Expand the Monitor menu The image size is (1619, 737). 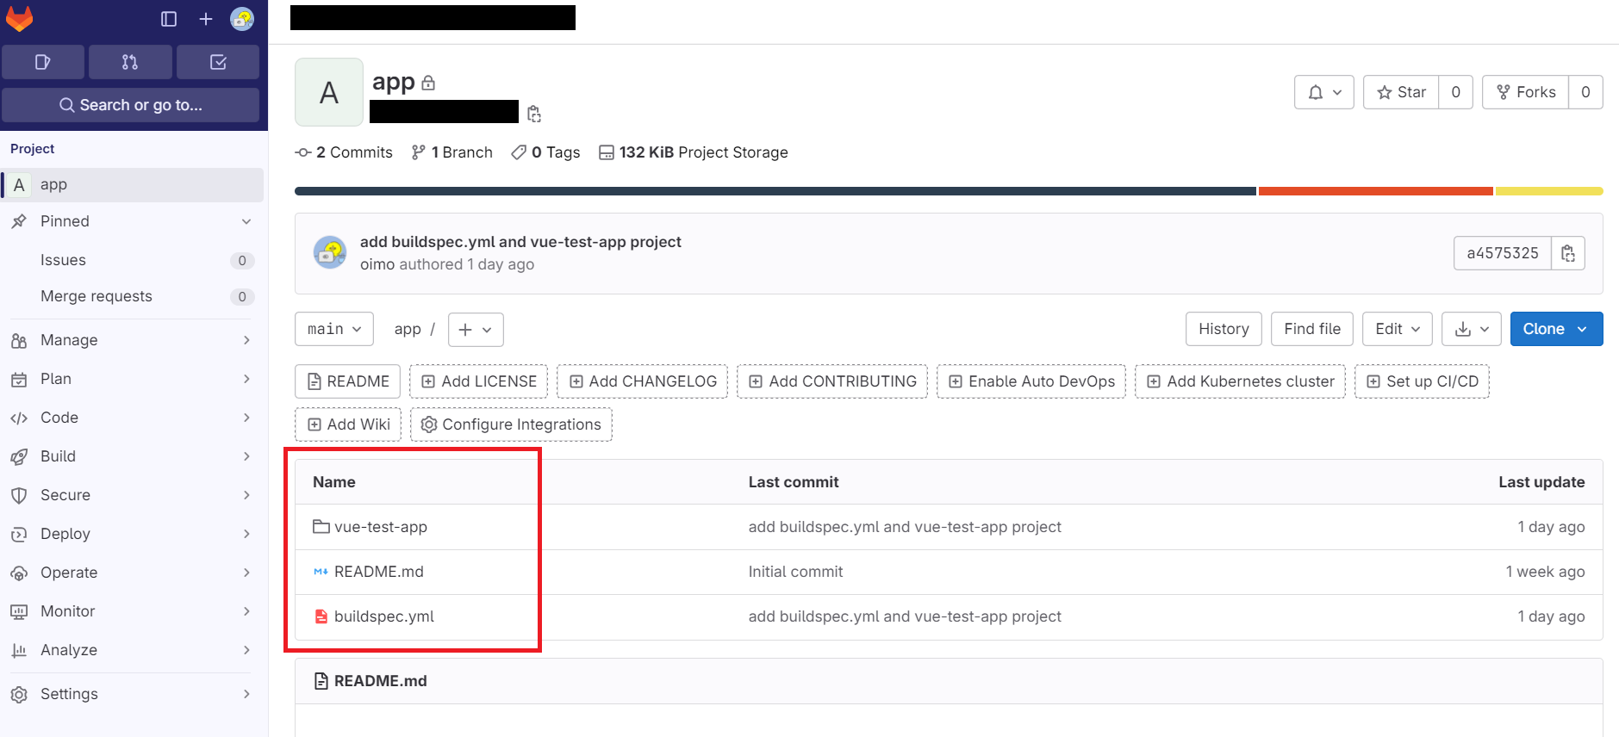tap(133, 611)
